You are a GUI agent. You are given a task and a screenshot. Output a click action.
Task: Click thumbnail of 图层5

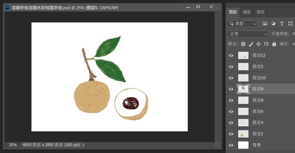click(x=243, y=67)
